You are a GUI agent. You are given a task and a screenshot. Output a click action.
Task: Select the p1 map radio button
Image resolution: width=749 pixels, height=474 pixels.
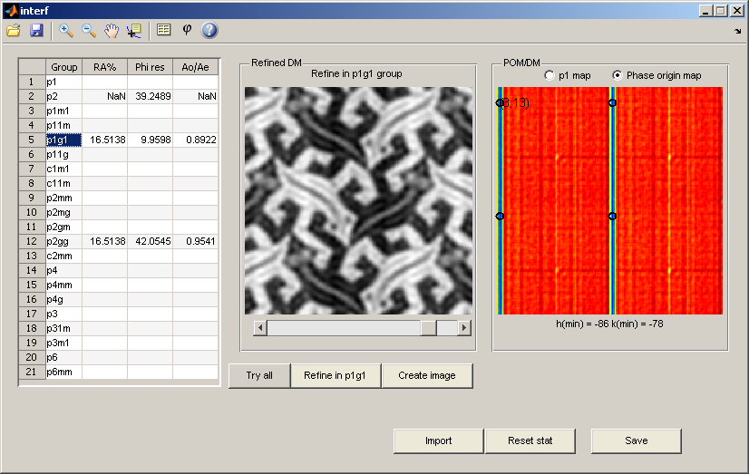coord(550,75)
